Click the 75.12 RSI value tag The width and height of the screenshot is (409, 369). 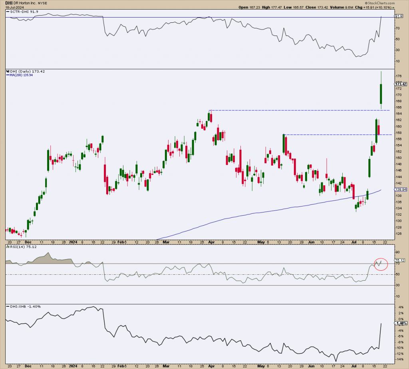(x=399, y=260)
